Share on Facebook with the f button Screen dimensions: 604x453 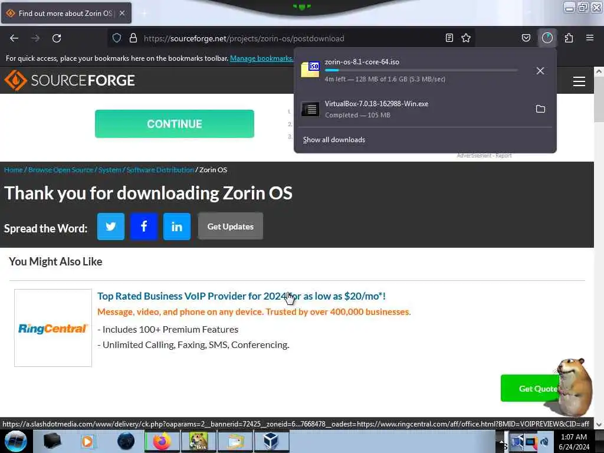point(144,226)
